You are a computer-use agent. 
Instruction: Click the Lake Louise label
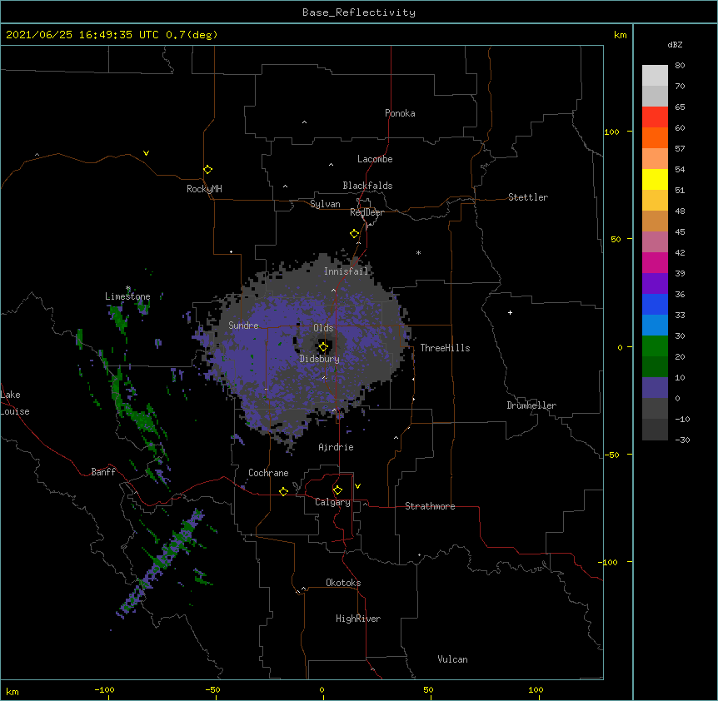(15, 403)
